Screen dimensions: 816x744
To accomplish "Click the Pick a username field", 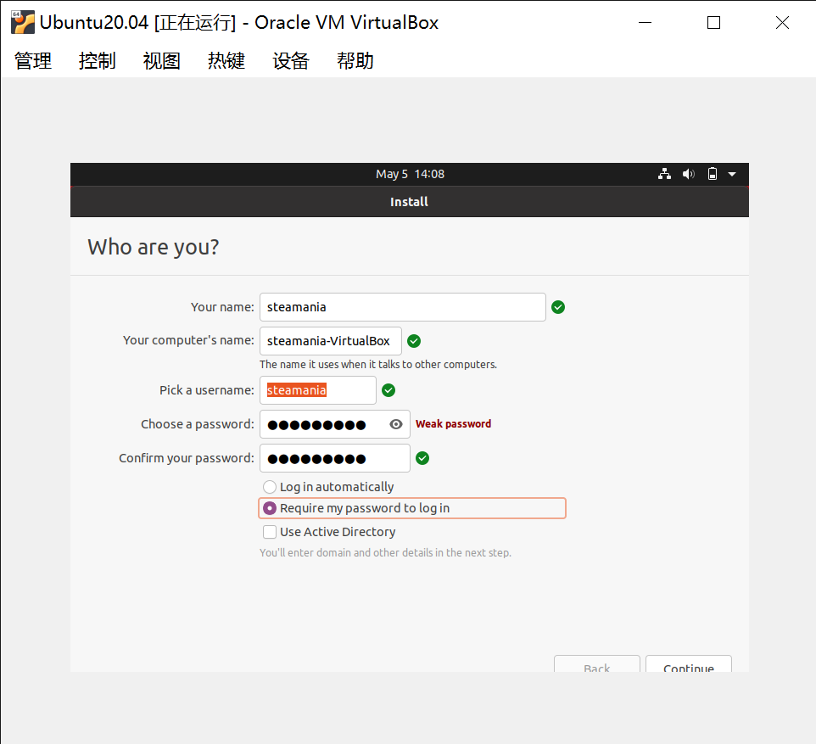I will click(x=318, y=390).
